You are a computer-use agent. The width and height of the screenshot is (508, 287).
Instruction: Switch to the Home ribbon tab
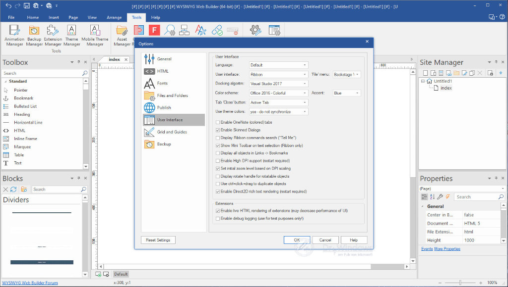coord(33,17)
